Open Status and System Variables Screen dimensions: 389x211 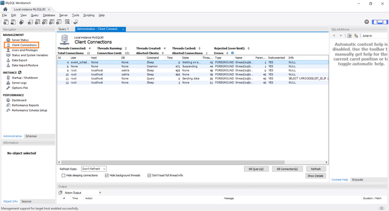click(30, 55)
